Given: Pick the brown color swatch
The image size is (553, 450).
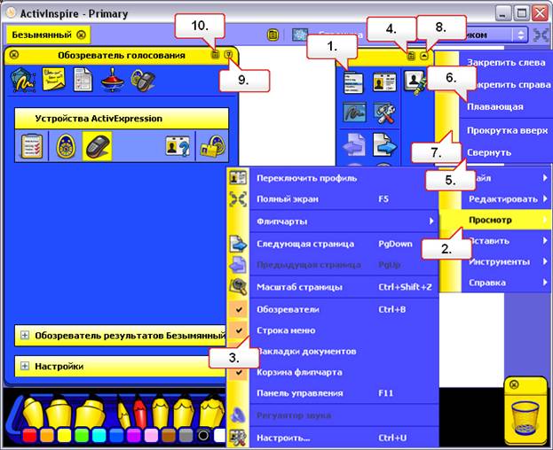Looking at the screenshot, I should [x=169, y=436].
